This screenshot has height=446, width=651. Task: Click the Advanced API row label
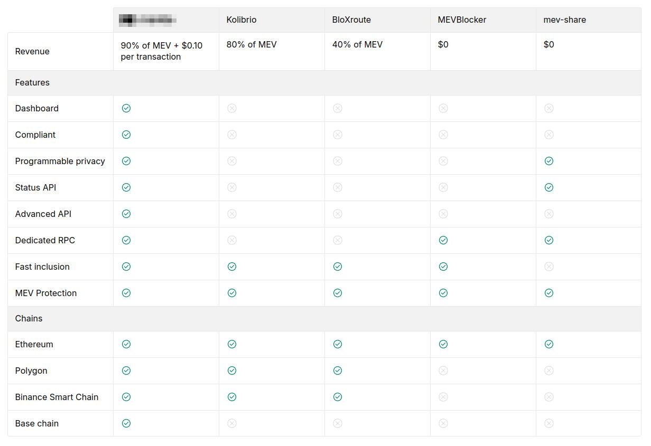coord(43,214)
